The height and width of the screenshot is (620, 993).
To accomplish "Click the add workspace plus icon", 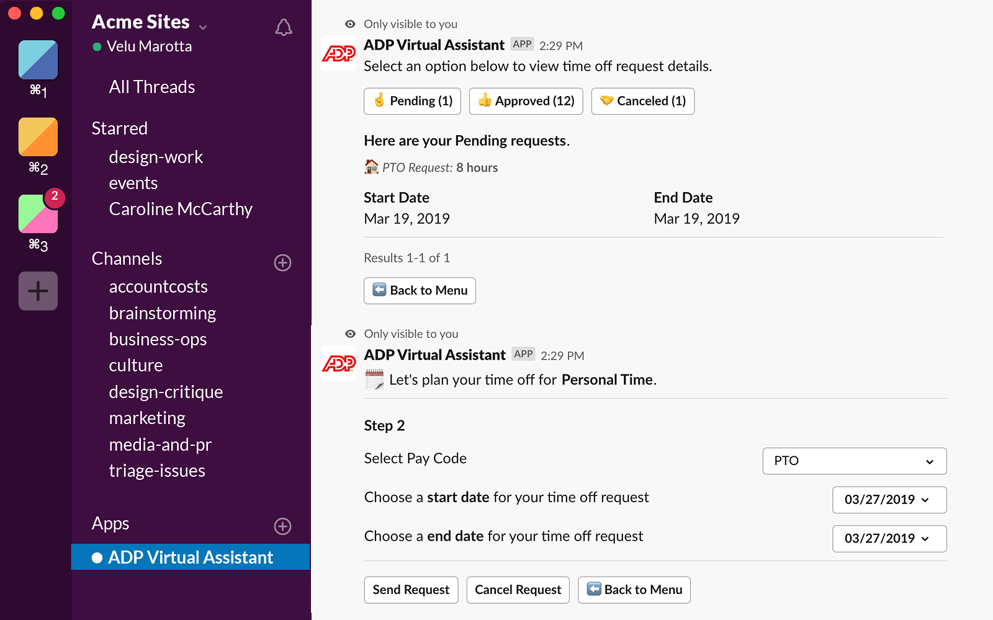I will click(x=38, y=291).
